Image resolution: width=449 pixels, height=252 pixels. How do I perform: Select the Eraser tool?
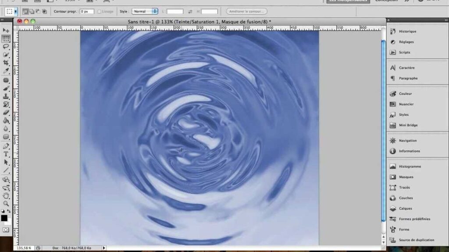6,112
